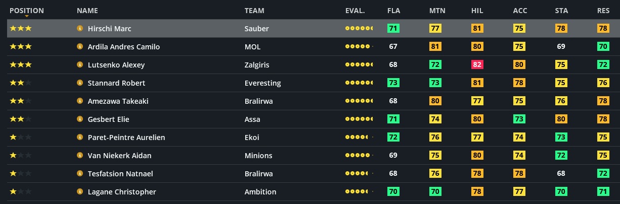620x204 pixels.
Task: Open info icon for Amezawa Takeaki
Action: point(79,101)
